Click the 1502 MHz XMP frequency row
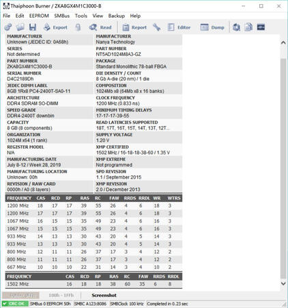 pyautogui.click(x=93, y=284)
